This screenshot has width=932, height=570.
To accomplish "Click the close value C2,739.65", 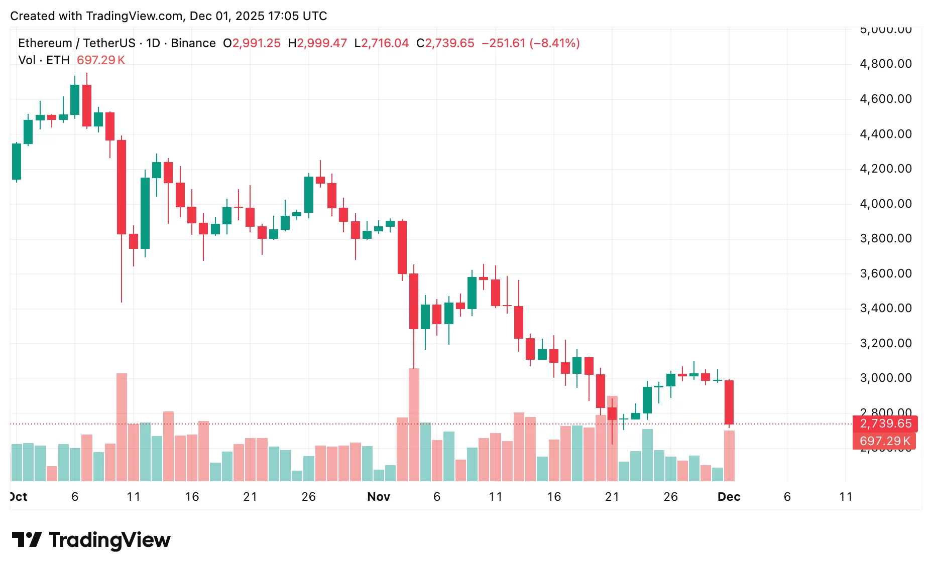I will [x=445, y=43].
